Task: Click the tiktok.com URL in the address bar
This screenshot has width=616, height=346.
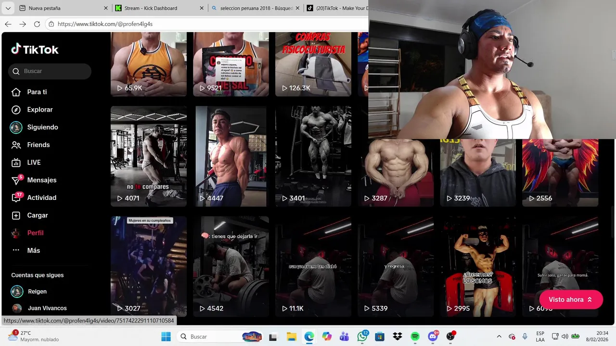Action: click(x=105, y=24)
